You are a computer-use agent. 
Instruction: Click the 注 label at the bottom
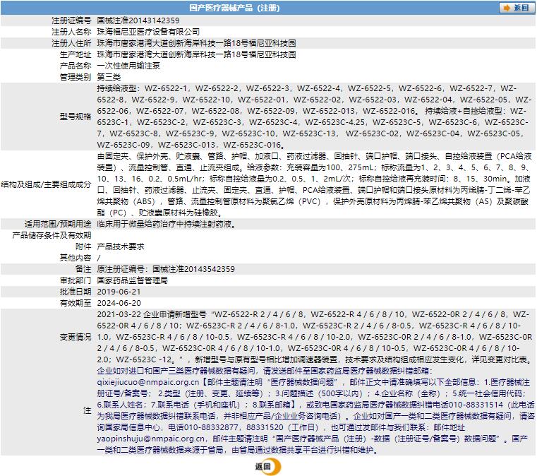(88, 410)
